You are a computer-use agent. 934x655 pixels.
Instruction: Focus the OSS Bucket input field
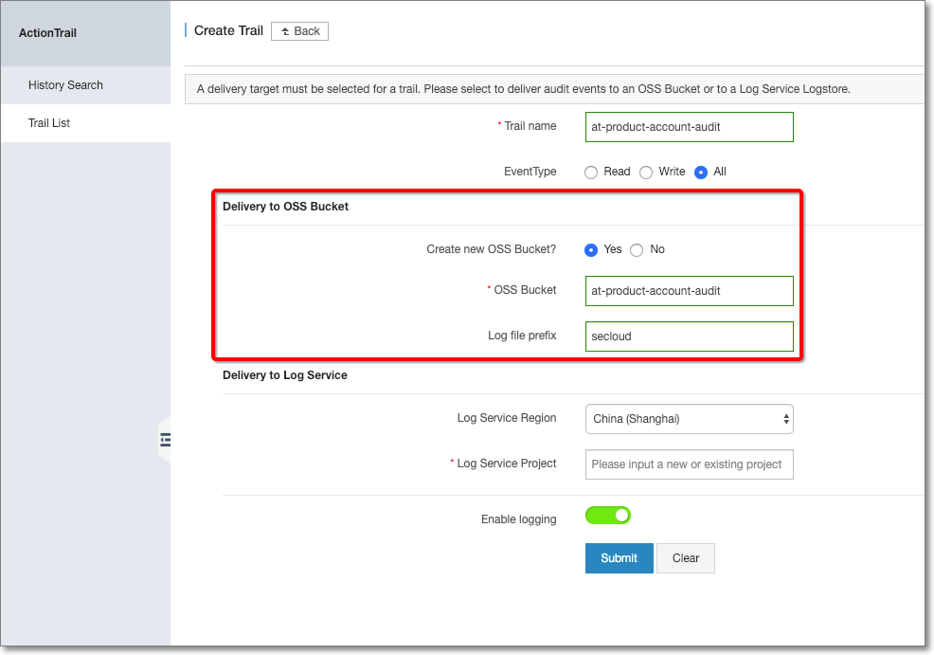click(x=690, y=291)
